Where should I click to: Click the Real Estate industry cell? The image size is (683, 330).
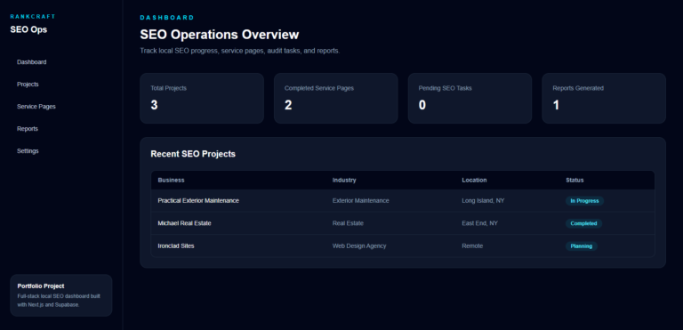348,223
